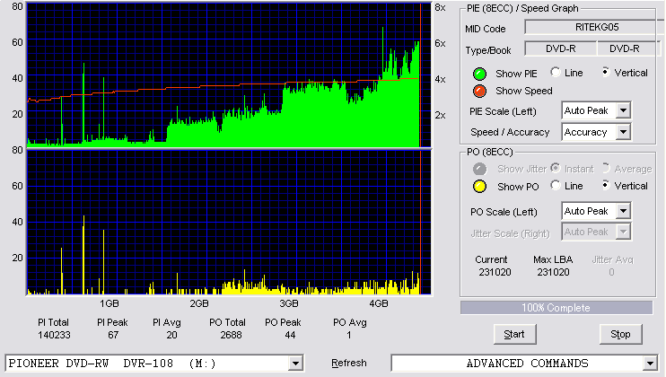Click the Refresh button
Image resolution: width=666 pixels, height=377 pixels.
tap(349, 363)
